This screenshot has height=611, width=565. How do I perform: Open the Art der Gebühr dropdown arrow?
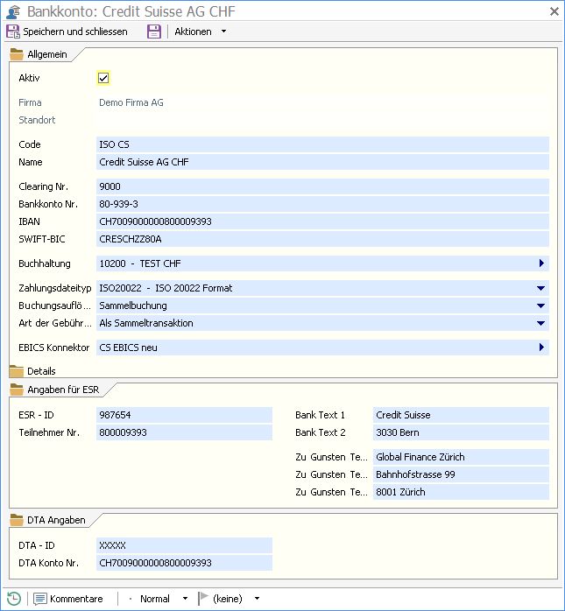[x=541, y=323]
